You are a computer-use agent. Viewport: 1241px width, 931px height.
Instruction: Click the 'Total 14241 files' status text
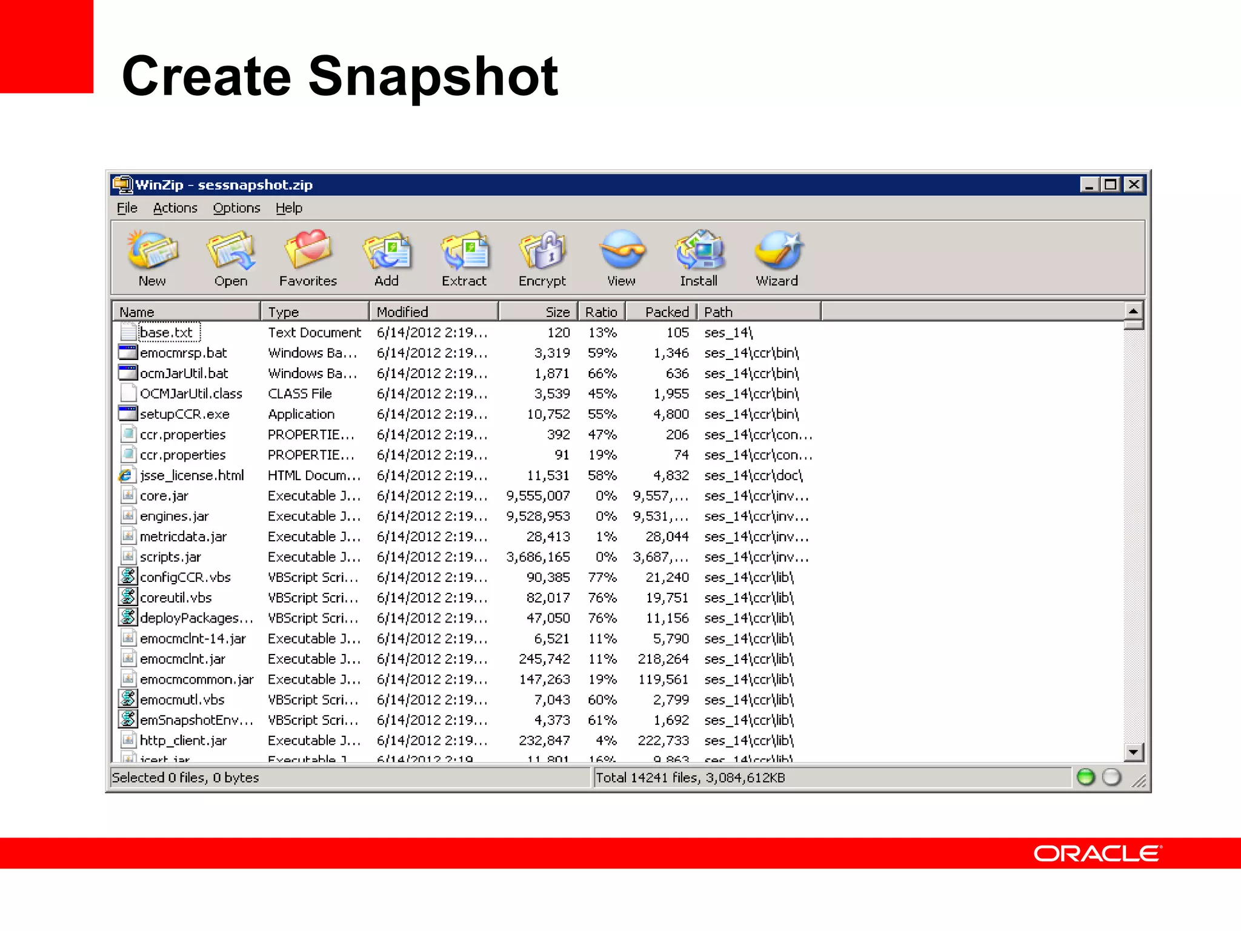(690, 777)
